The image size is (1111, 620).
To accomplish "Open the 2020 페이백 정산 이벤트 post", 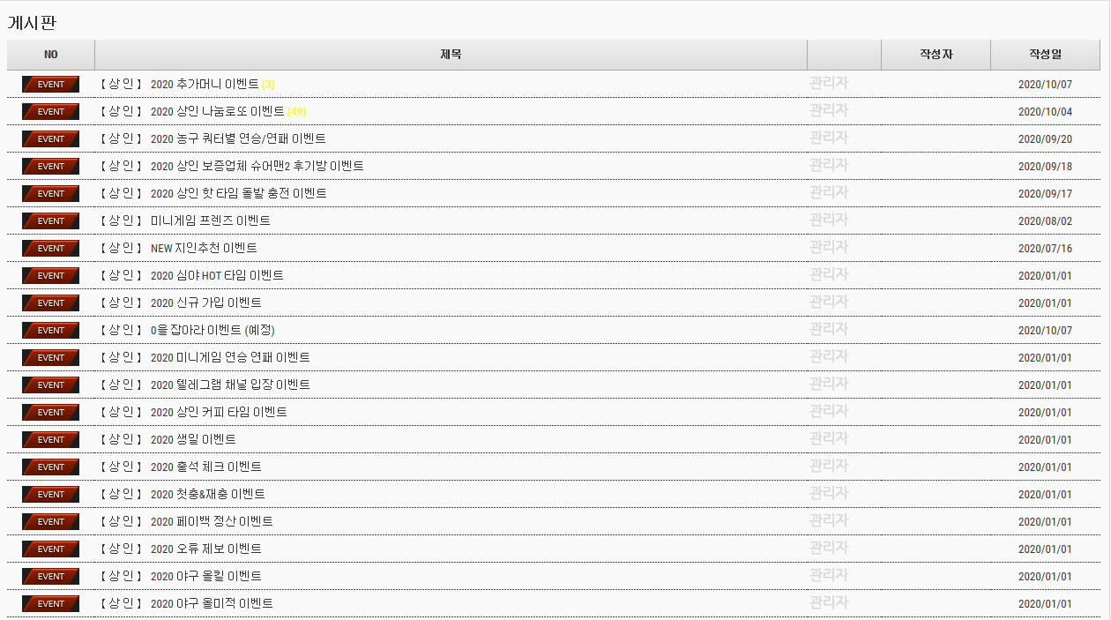I will (x=212, y=522).
